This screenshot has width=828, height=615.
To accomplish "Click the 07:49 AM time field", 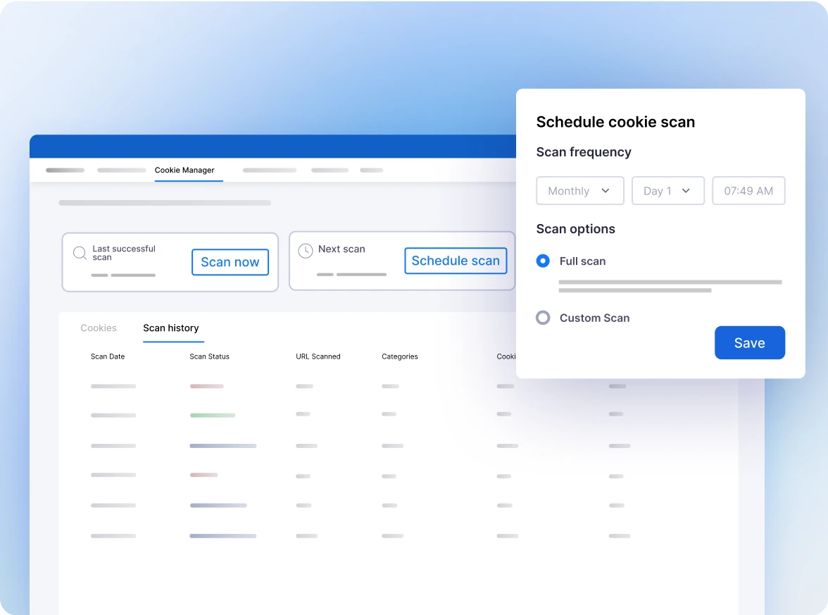I will point(748,191).
